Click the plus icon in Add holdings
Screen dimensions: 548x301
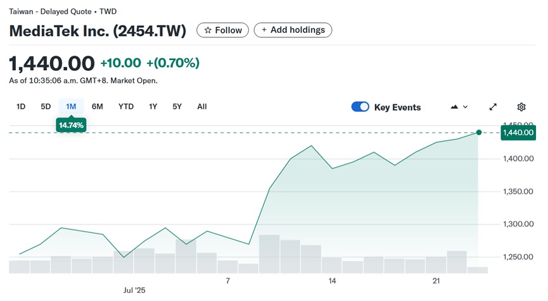pyautogui.click(x=263, y=30)
